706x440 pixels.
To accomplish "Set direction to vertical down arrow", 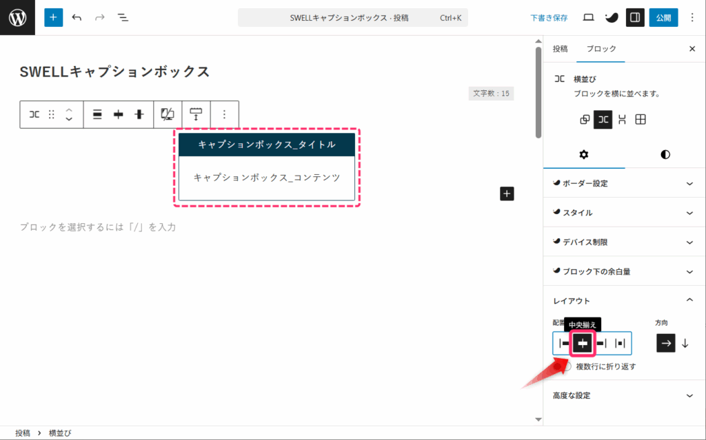I will coord(685,344).
